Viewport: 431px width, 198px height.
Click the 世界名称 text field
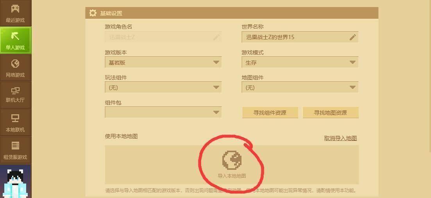point(300,37)
